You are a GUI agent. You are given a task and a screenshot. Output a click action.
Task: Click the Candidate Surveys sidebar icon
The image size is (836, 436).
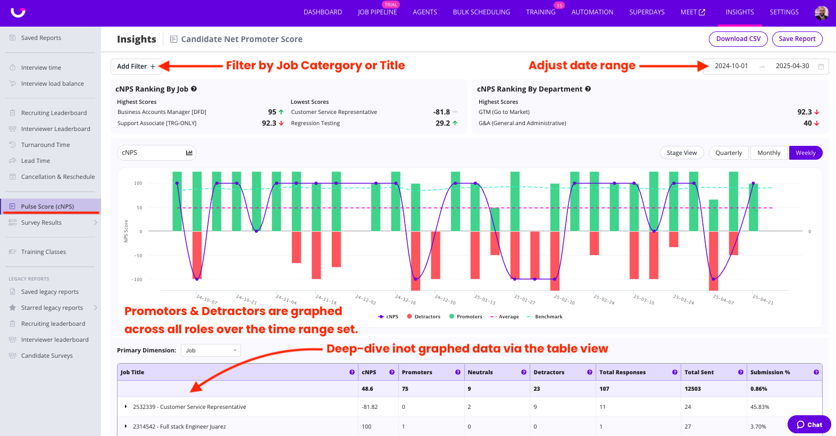[x=12, y=356]
